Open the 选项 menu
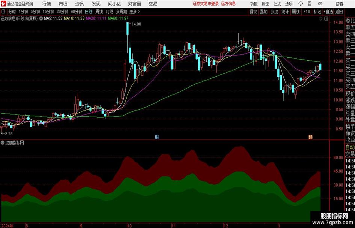Screen dimensions: 355x228 [x=289, y=4]
